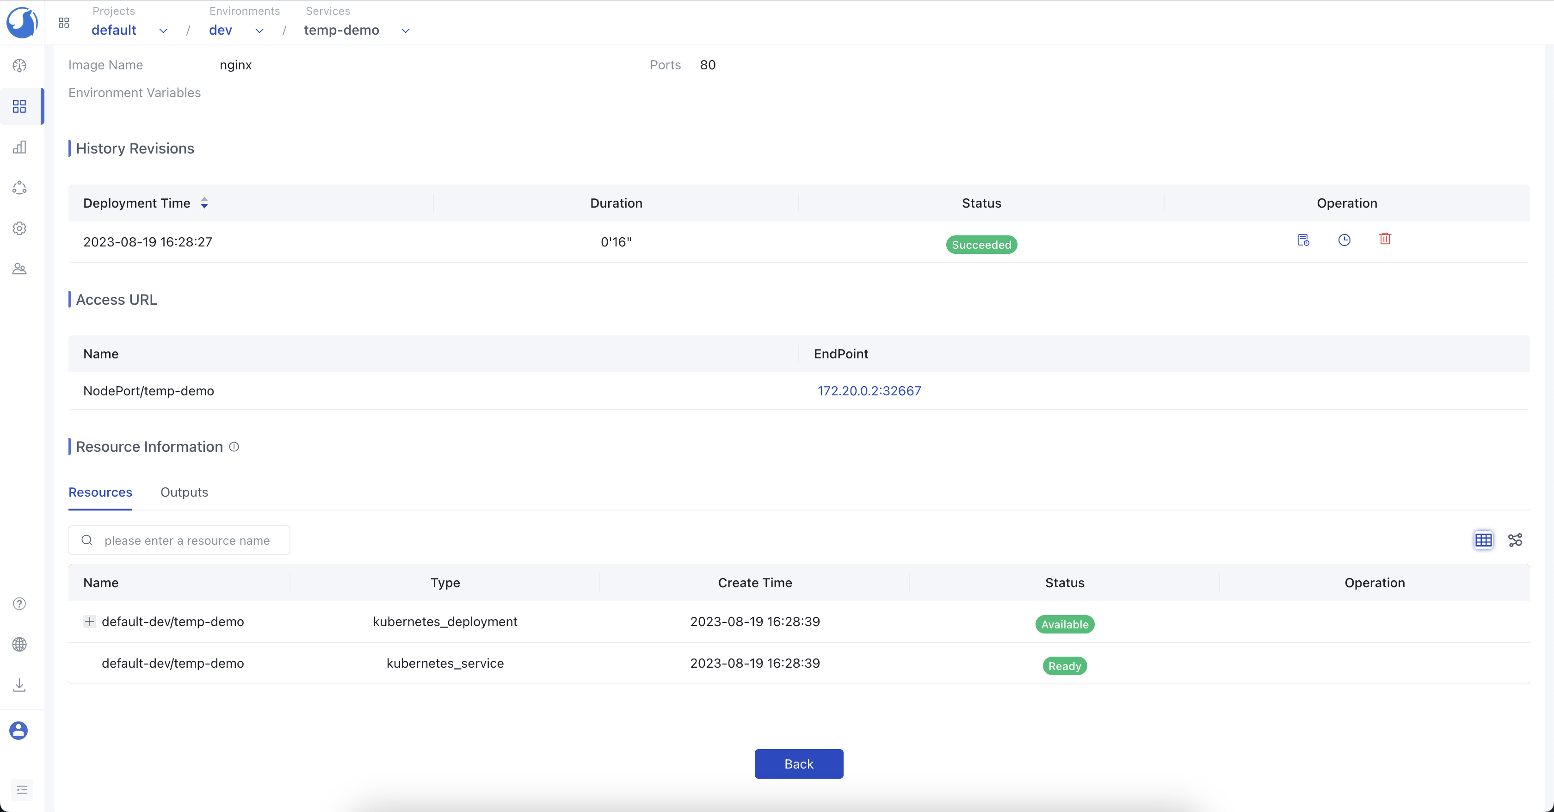Image resolution: width=1554 pixels, height=812 pixels.
Task: View revision details icon for 2023-08-19 deployment
Action: 1303,240
